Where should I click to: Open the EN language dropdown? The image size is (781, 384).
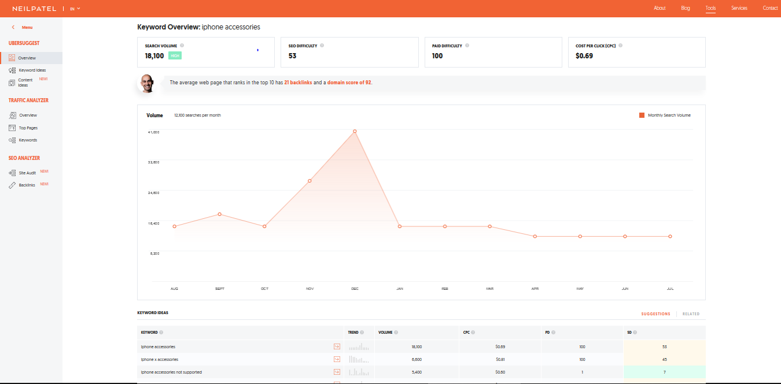tap(75, 9)
